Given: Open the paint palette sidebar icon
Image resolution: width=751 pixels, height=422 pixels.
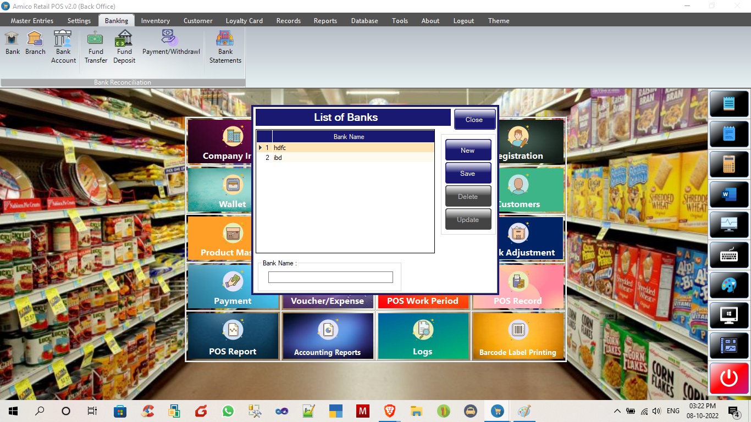Looking at the screenshot, I should (x=728, y=285).
